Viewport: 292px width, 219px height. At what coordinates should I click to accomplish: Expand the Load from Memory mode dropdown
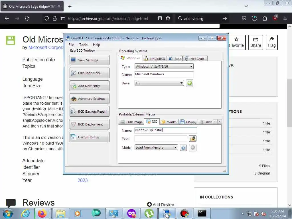tap(156, 147)
